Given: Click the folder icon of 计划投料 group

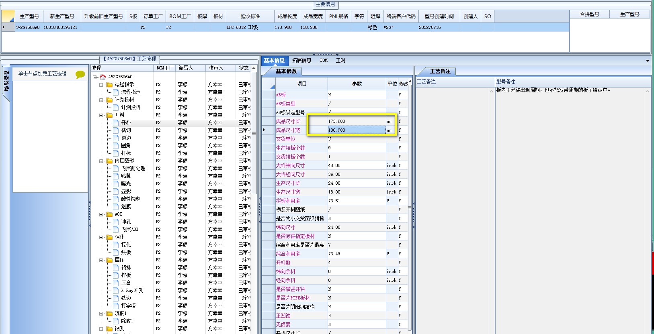Looking at the screenshot, I should click(109, 100).
